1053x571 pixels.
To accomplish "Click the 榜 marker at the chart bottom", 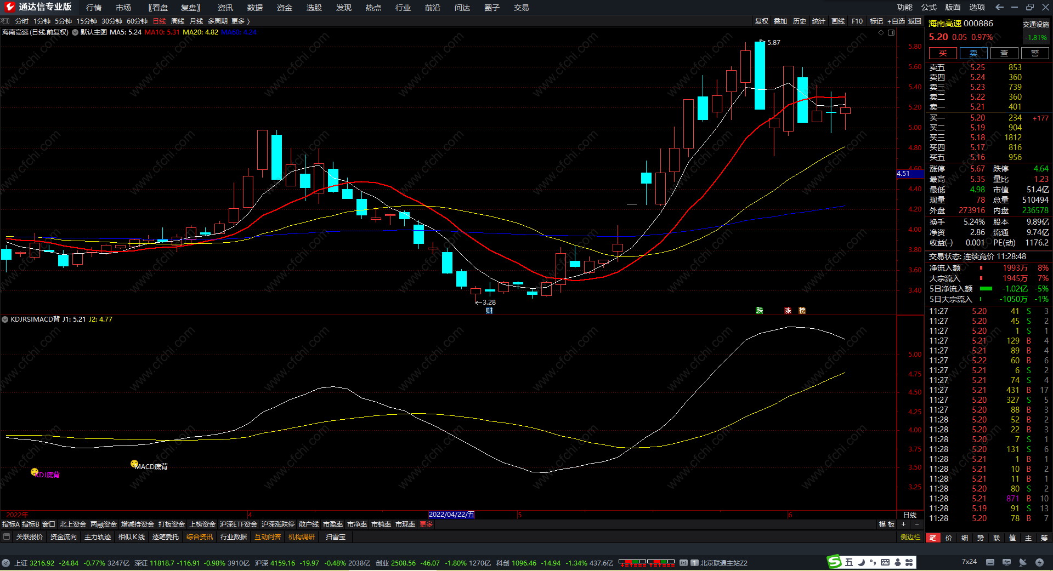I will [x=802, y=311].
